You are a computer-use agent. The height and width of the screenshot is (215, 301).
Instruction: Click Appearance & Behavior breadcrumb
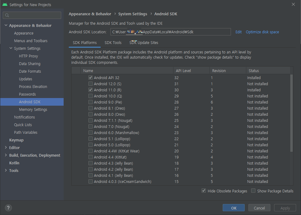pos(90,14)
